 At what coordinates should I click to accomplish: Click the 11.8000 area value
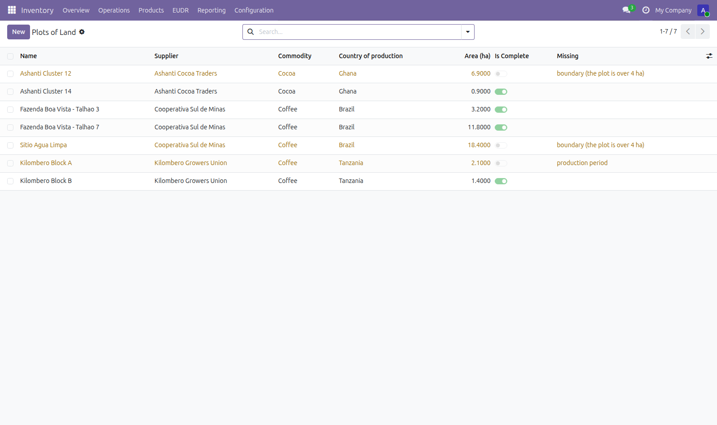[479, 127]
